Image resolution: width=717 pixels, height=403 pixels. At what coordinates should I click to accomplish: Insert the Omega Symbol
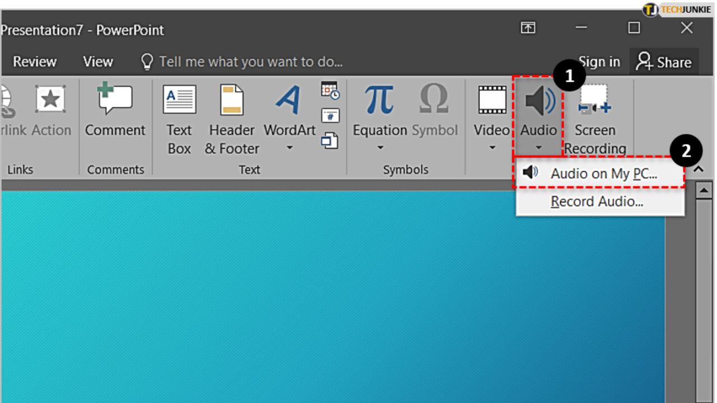point(434,101)
